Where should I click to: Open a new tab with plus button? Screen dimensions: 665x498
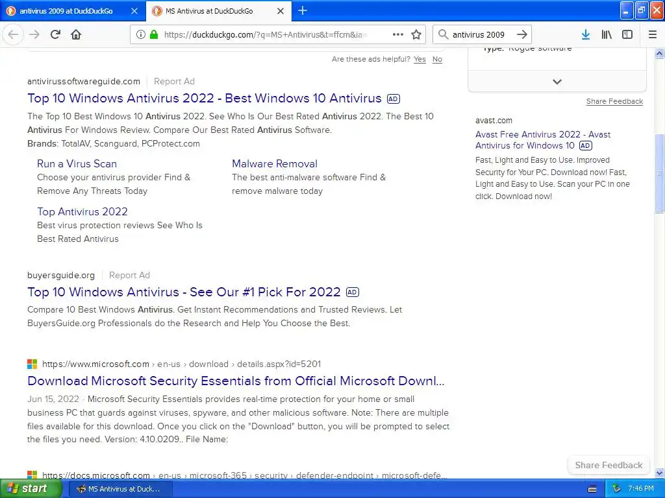303,10
